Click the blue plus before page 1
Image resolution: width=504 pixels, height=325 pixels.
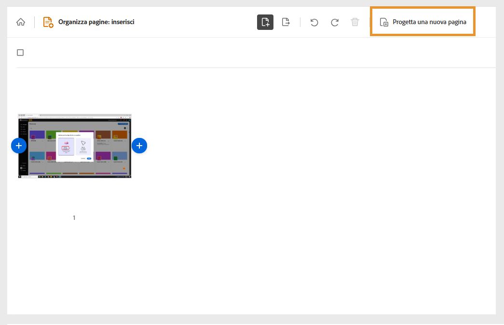click(19, 145)
